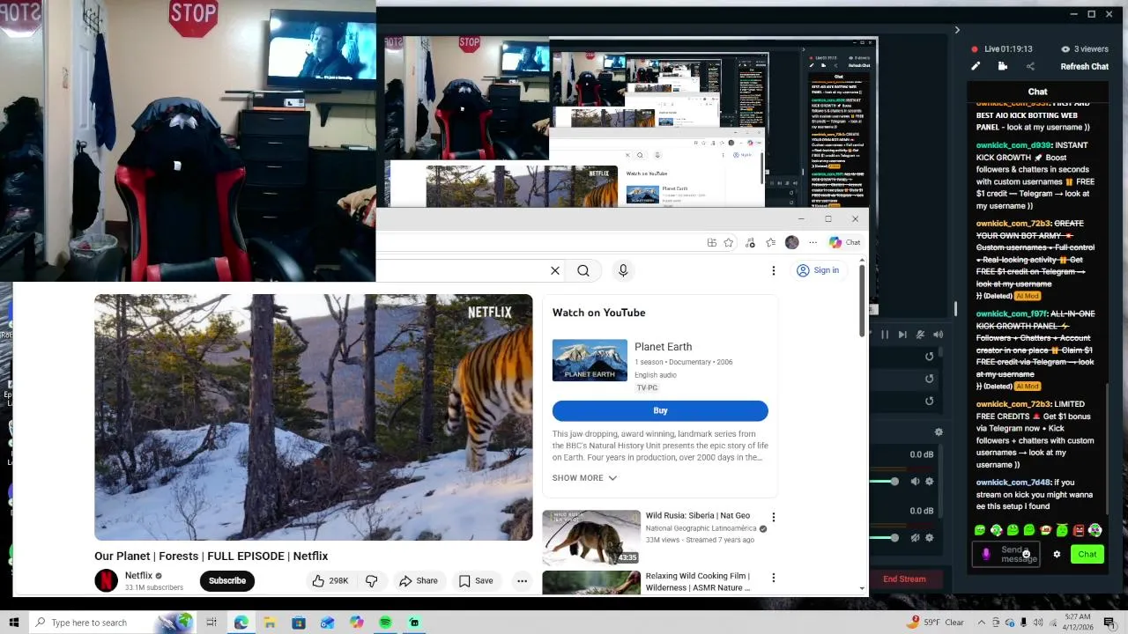Unmute the second audio source speaker icon

click(915, 538)
